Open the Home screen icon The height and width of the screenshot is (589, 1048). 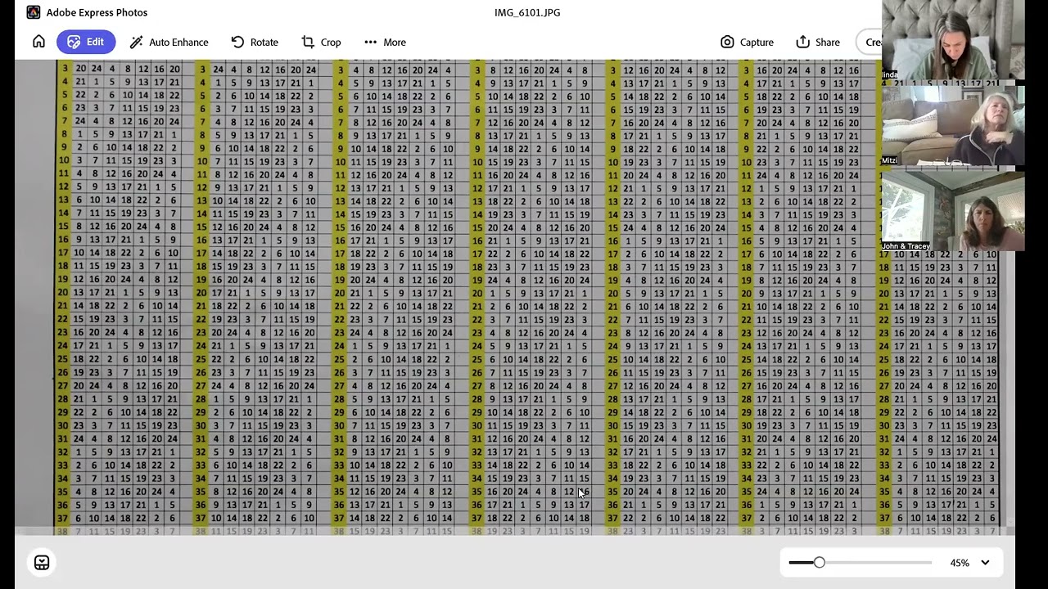[38, 42]
